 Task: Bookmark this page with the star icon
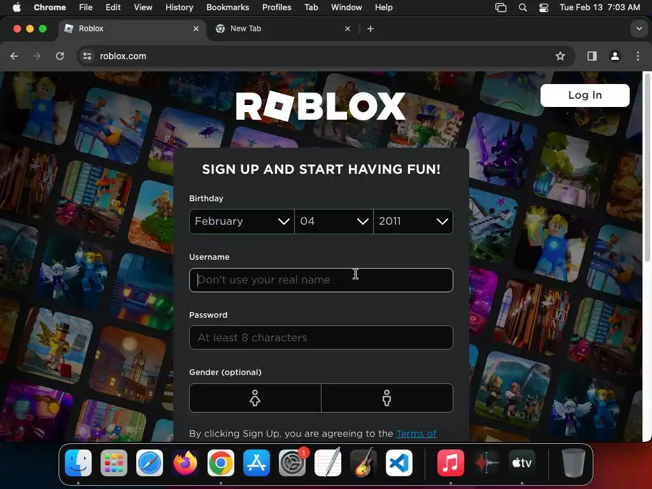(x=560, y=56)
